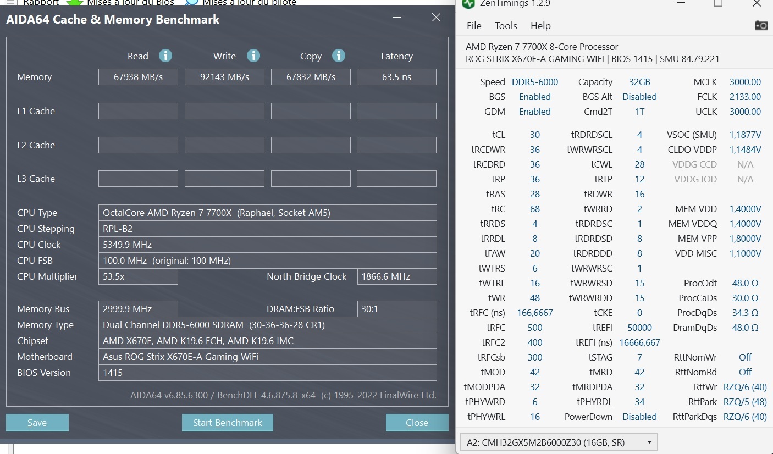Open the Rapport item in the background window
The image size is (773, 454).
pos(41,3)
